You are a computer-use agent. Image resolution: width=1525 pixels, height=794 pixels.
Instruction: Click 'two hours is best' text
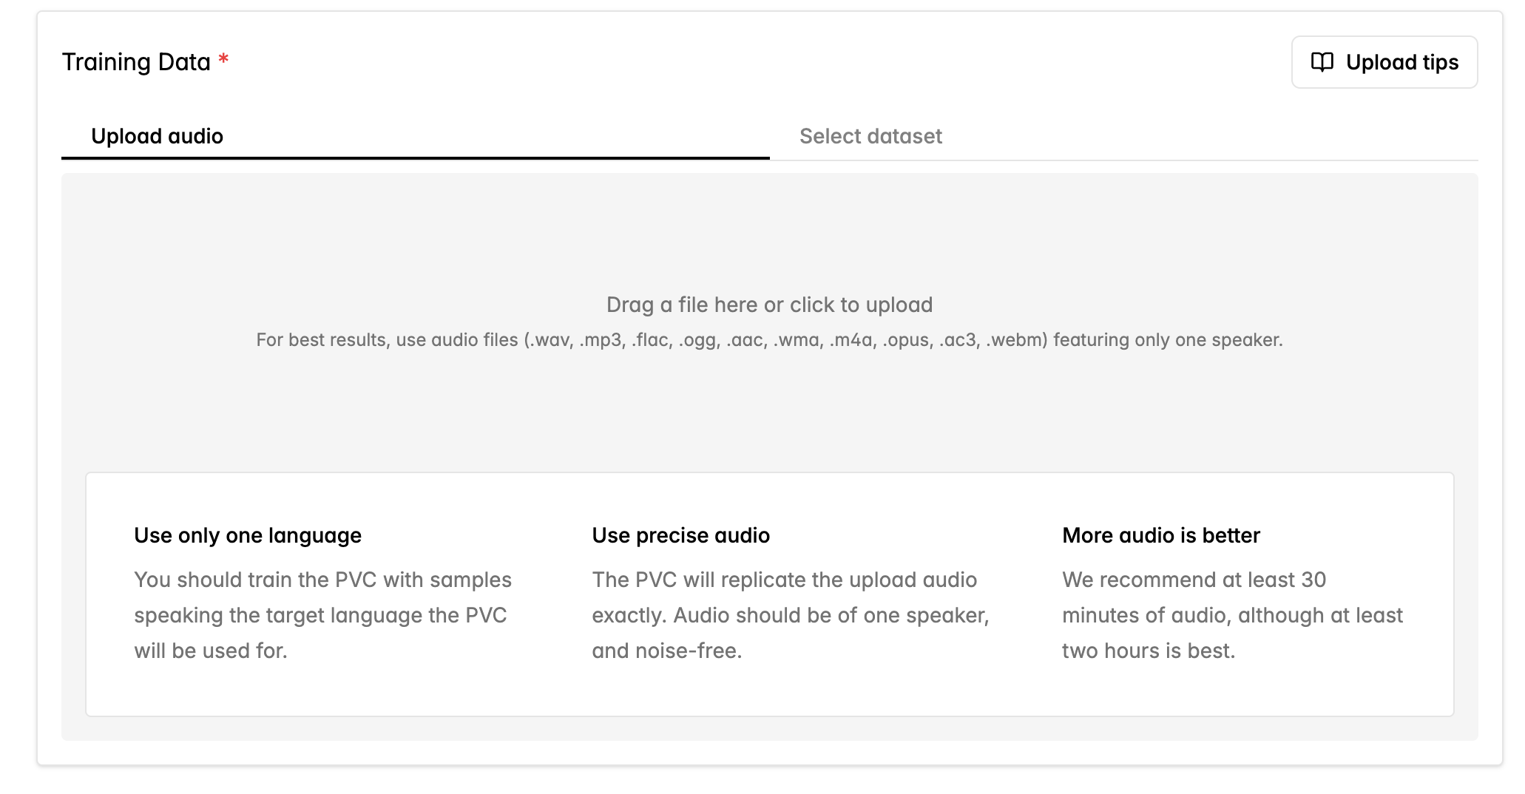tap(1148, 651)
